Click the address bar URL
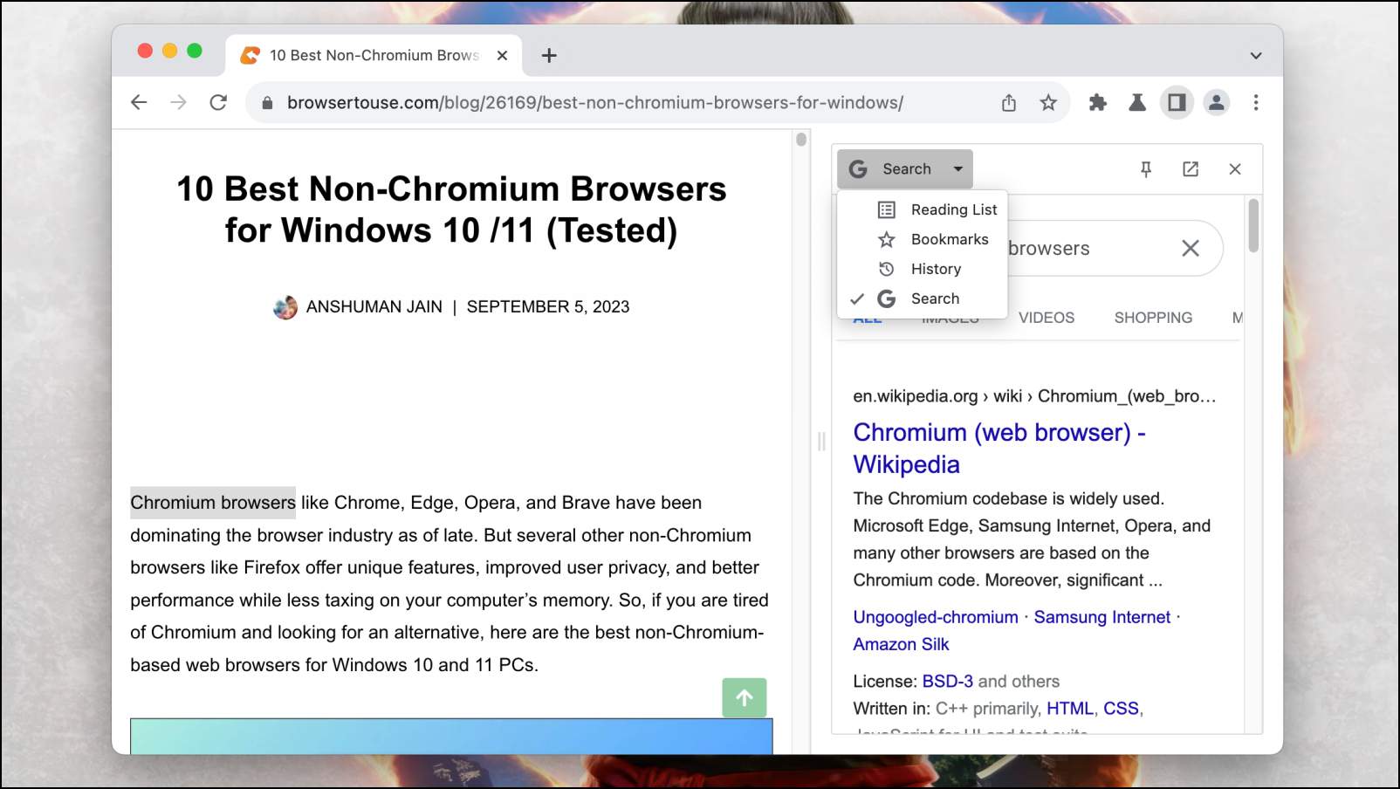The image size is (1400, 789). point(595,103)
